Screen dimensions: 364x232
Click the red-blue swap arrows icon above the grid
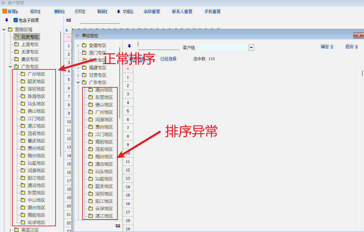[69, 20]
